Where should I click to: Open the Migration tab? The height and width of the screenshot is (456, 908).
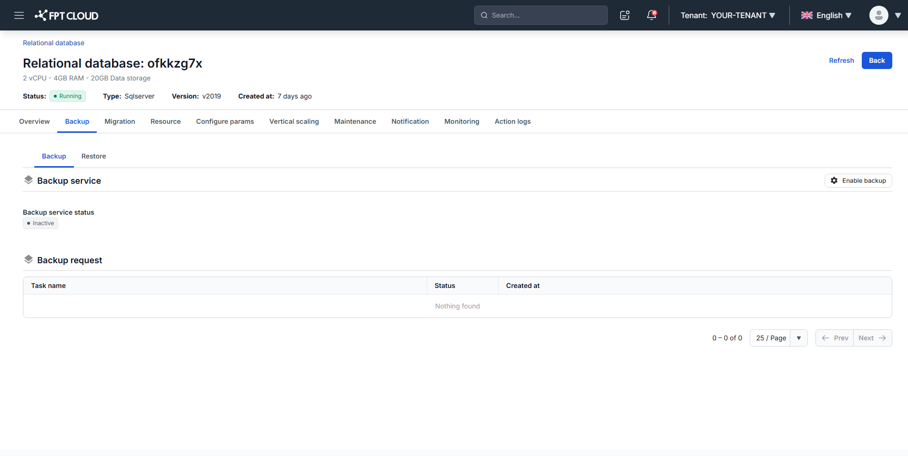[x=120, y=121]
